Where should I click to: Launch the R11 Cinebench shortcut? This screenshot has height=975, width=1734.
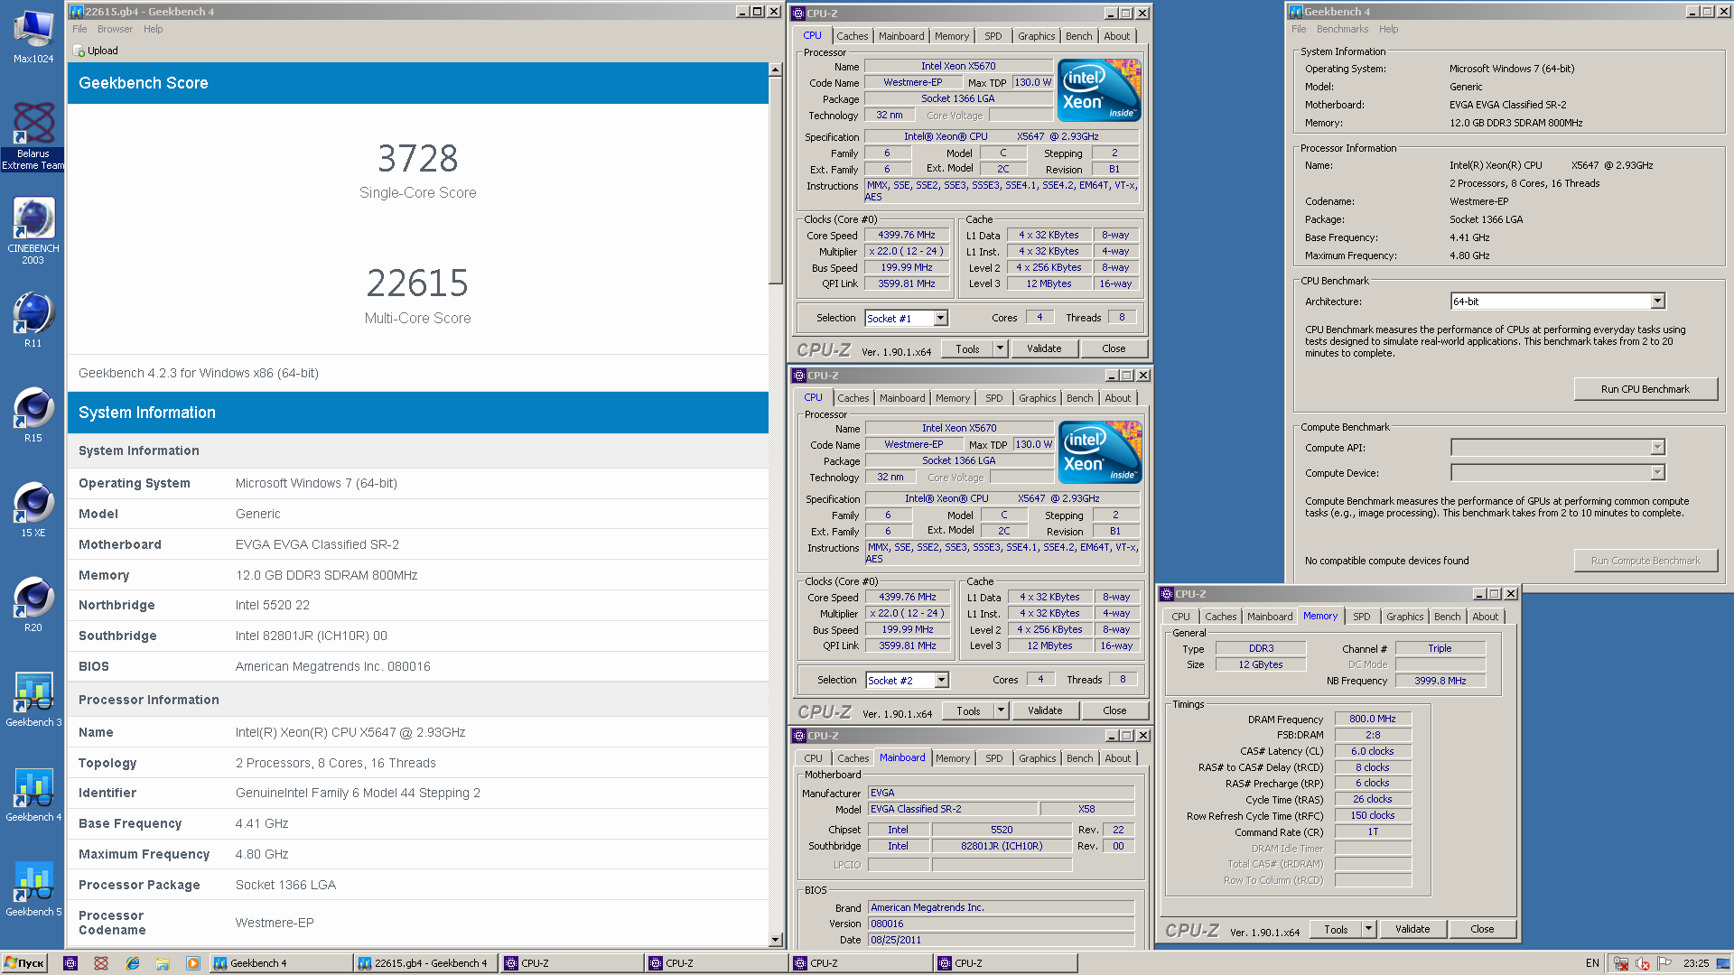click(x=33, y=319)
